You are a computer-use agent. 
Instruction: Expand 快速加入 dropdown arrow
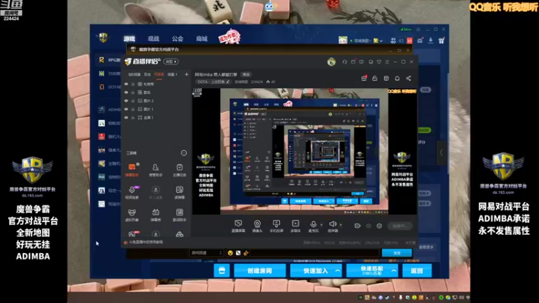pyautogui.click(x=338, y=271)
